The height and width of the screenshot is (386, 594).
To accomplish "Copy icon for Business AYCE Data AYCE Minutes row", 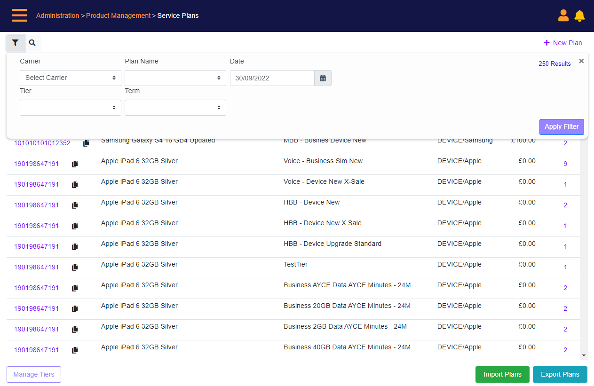I will pyautogui.click(x=75, y=288).
